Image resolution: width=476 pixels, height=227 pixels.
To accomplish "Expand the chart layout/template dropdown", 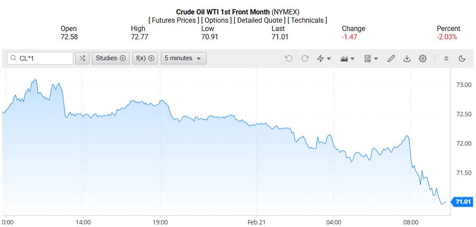I will (x=371, y=58).
